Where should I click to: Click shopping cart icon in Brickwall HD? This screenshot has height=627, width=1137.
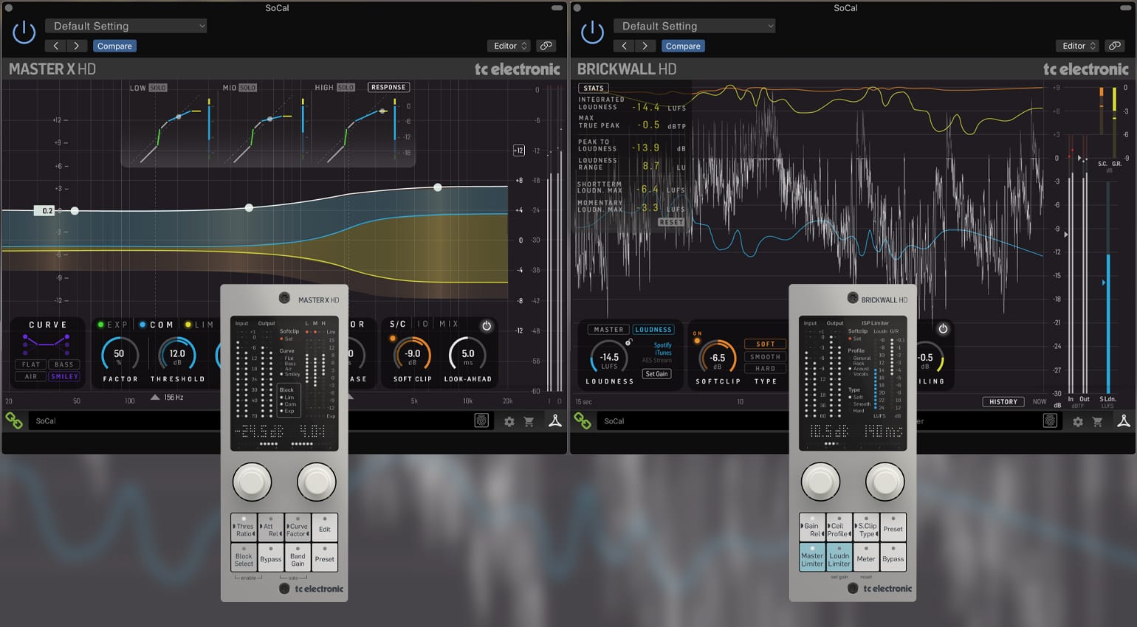point(1098,421)
